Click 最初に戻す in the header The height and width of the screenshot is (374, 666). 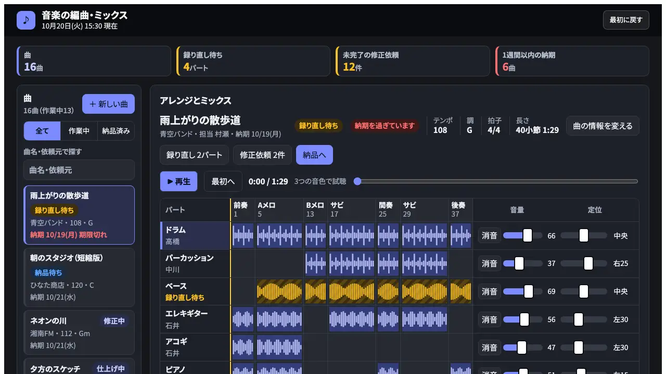click(x=626, y=20)
